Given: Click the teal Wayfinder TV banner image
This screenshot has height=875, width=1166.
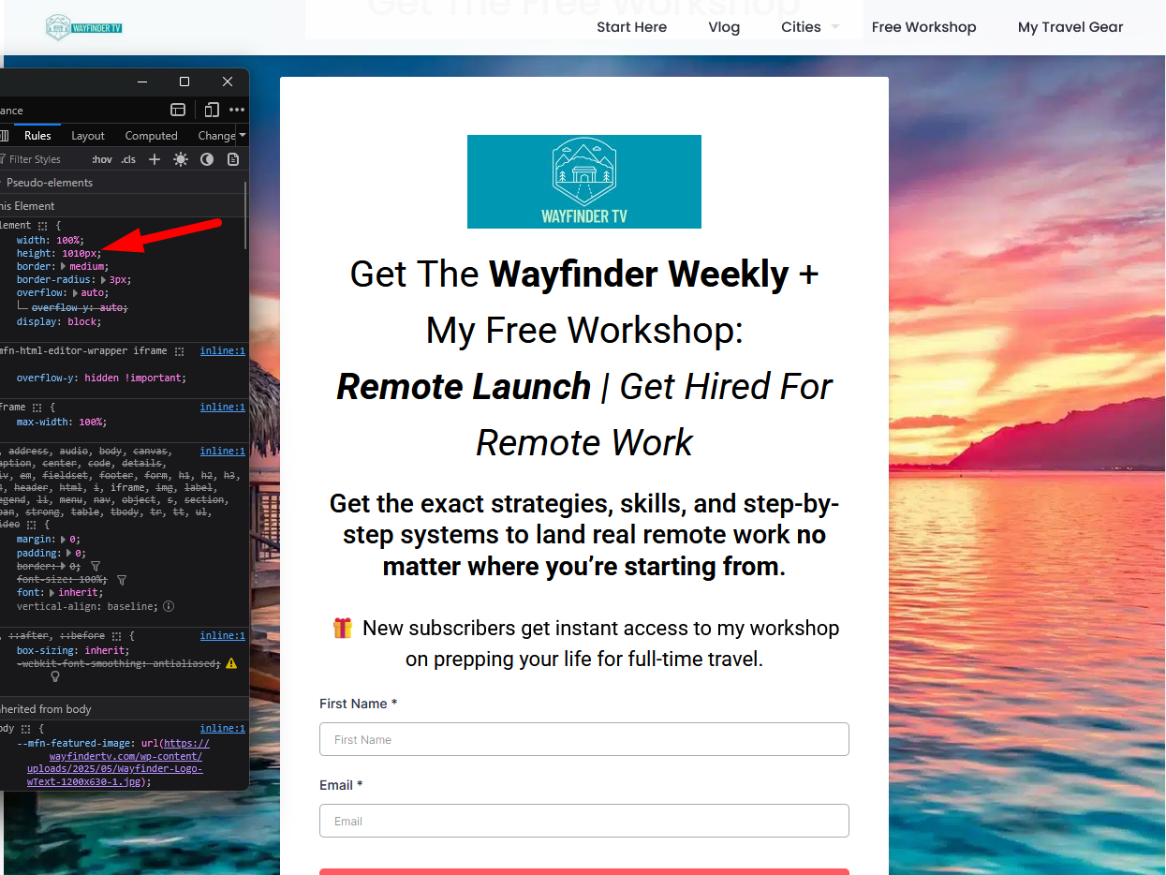Looking at the screenshot, I should [x=584, y=182].
